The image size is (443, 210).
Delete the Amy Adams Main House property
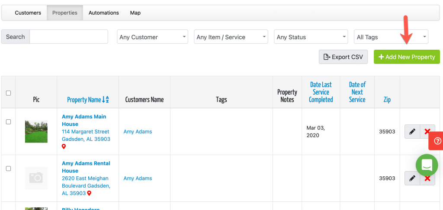tap(427, 131)
